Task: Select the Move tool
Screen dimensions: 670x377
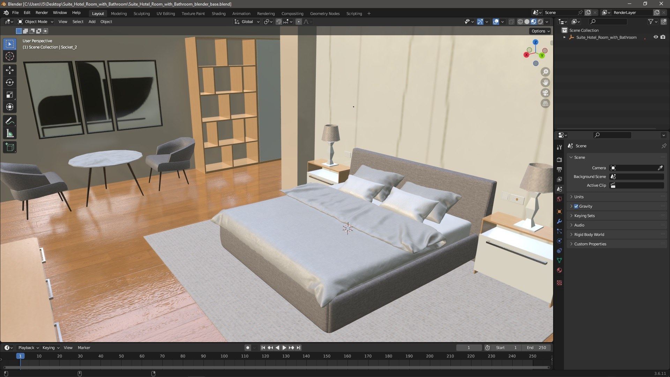Action: tap(10, 70)
